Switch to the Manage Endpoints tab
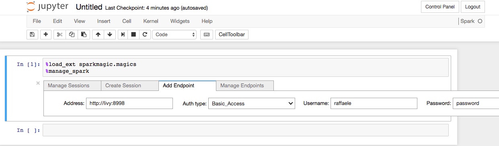Screen dimensions: 499x146 tap(245, 86)
